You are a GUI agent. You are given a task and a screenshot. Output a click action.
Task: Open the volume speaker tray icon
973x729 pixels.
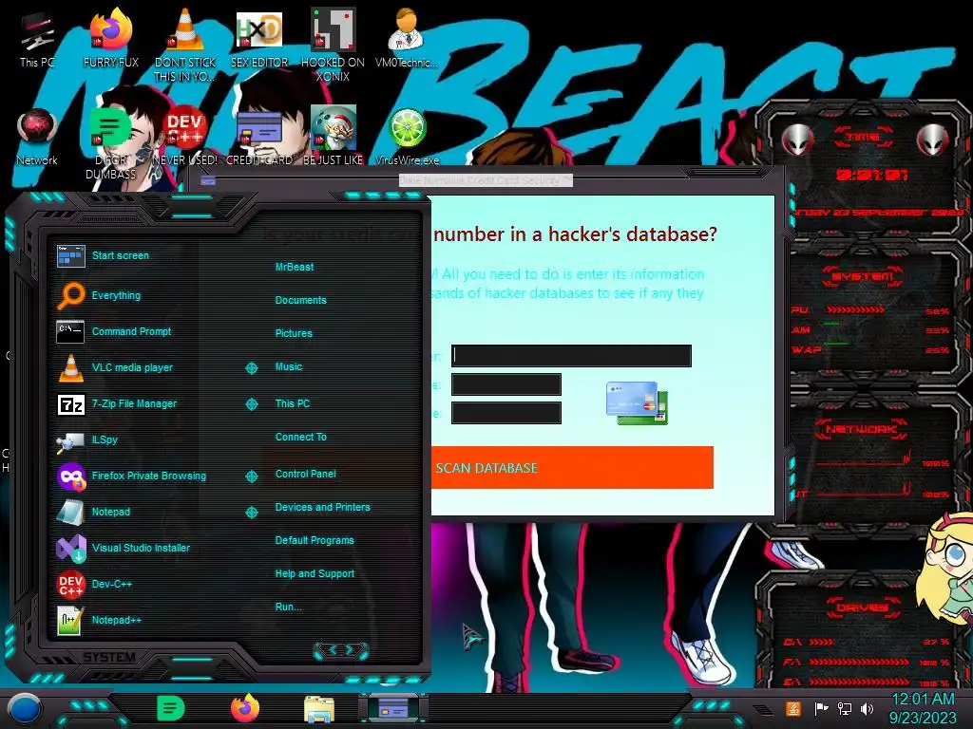[867, 708]
